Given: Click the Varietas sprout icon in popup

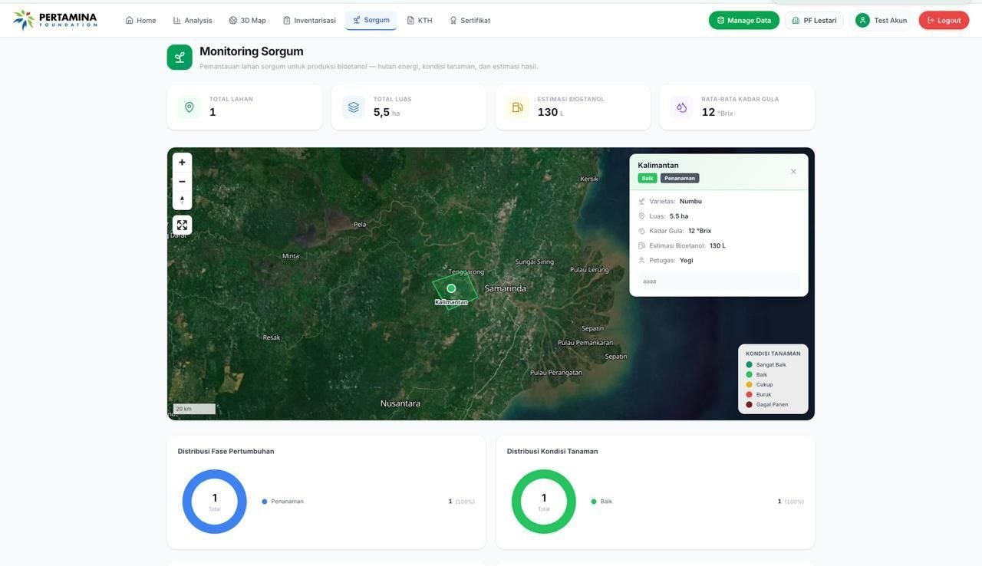Looking at the screenshot, I should [641, 202].
